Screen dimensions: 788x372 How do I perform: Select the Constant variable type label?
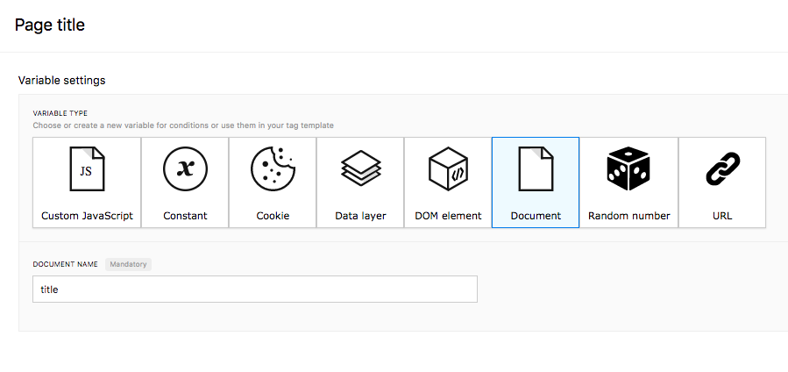pyautogui.click(x=186, y=216)
